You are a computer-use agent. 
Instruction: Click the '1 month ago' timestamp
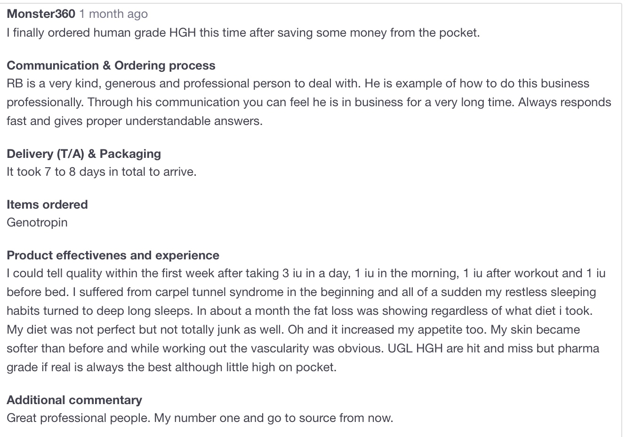[113, 14]
